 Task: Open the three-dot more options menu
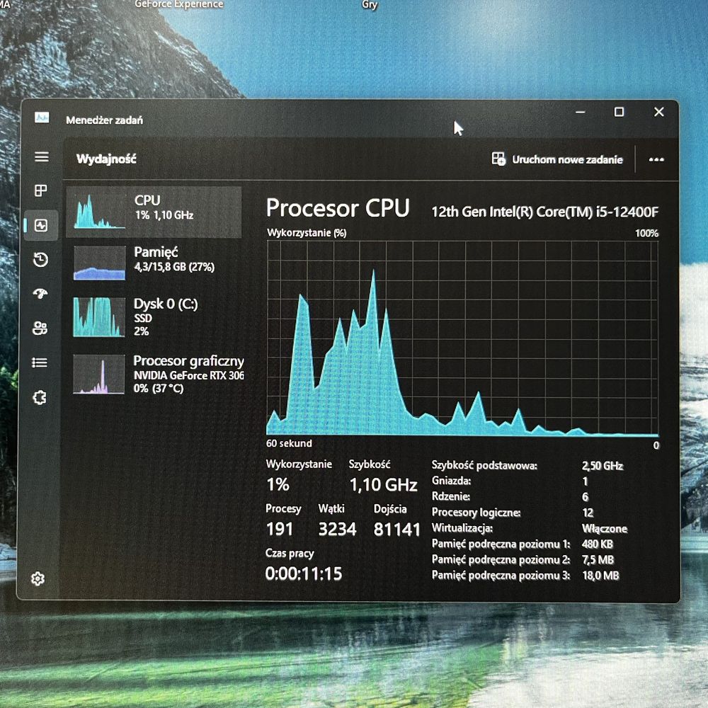pos(656,160)
